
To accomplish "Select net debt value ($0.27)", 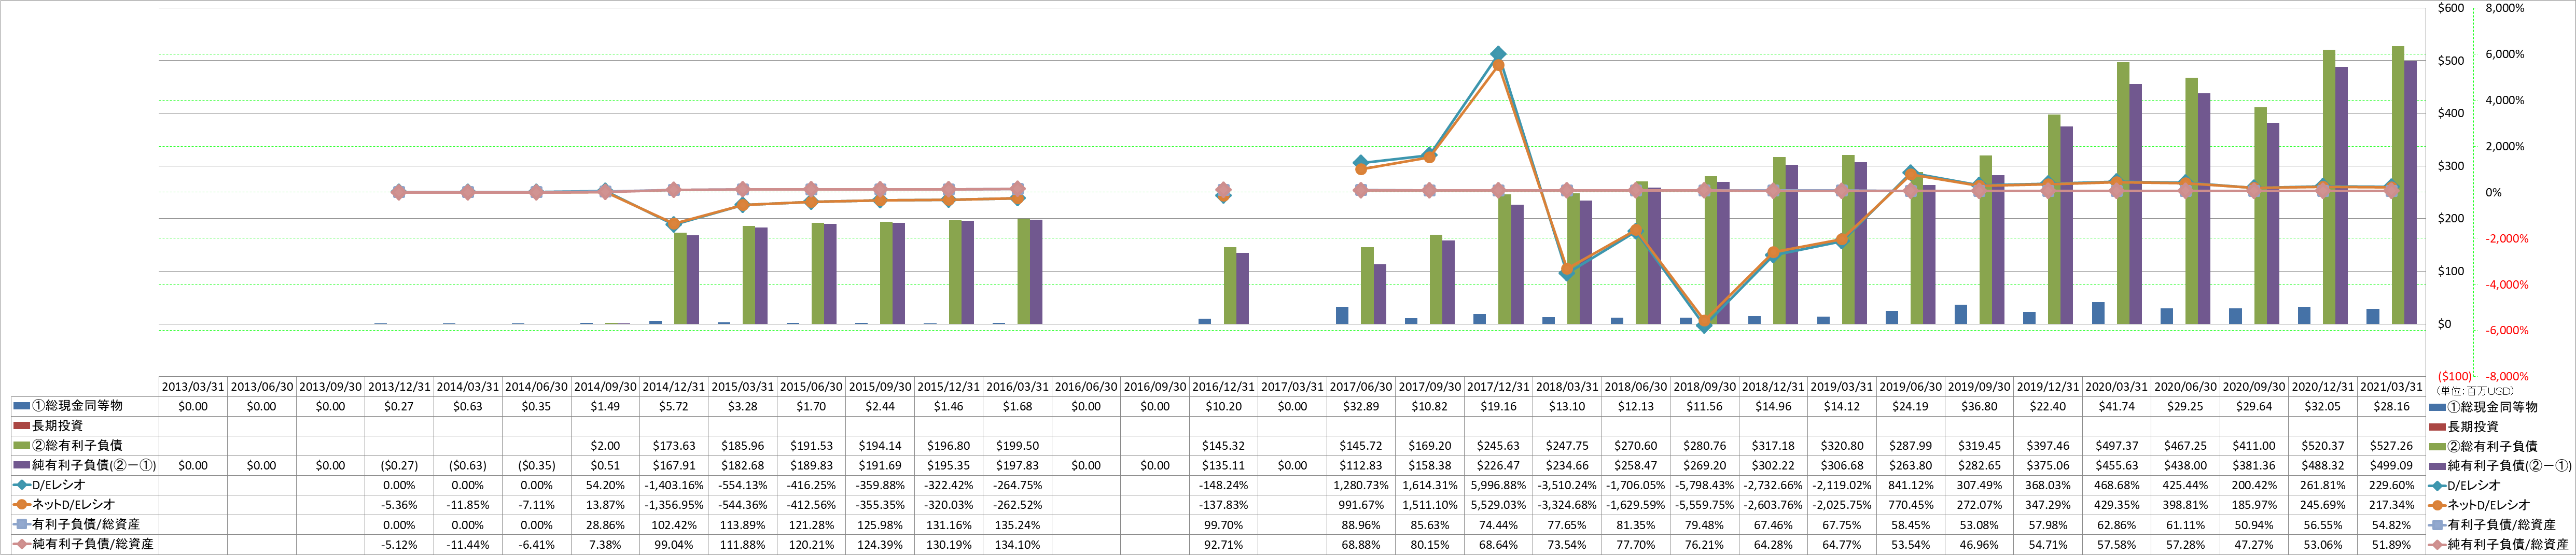I will tap(399, 466).
